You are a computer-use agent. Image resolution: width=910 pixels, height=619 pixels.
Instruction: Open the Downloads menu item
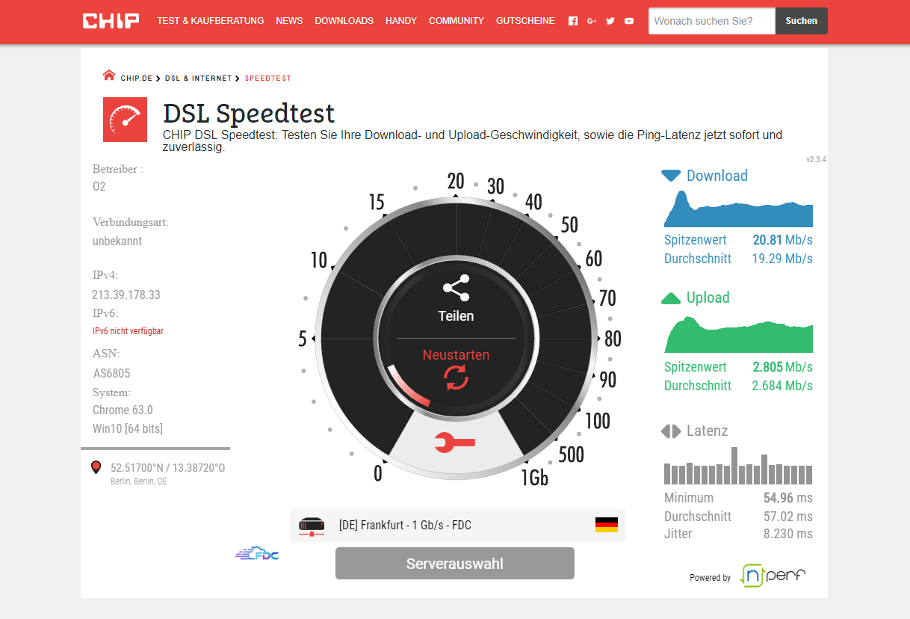click(x=344, y=21)
